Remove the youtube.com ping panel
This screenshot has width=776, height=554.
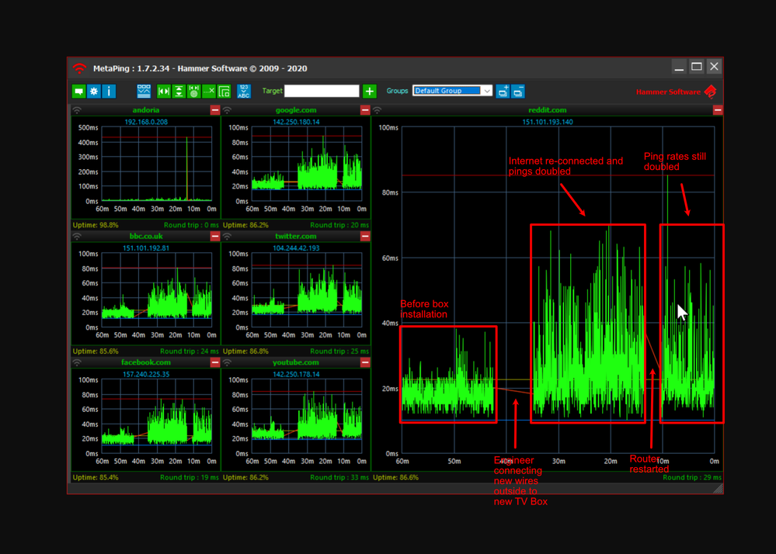click(x=365, y=362)
